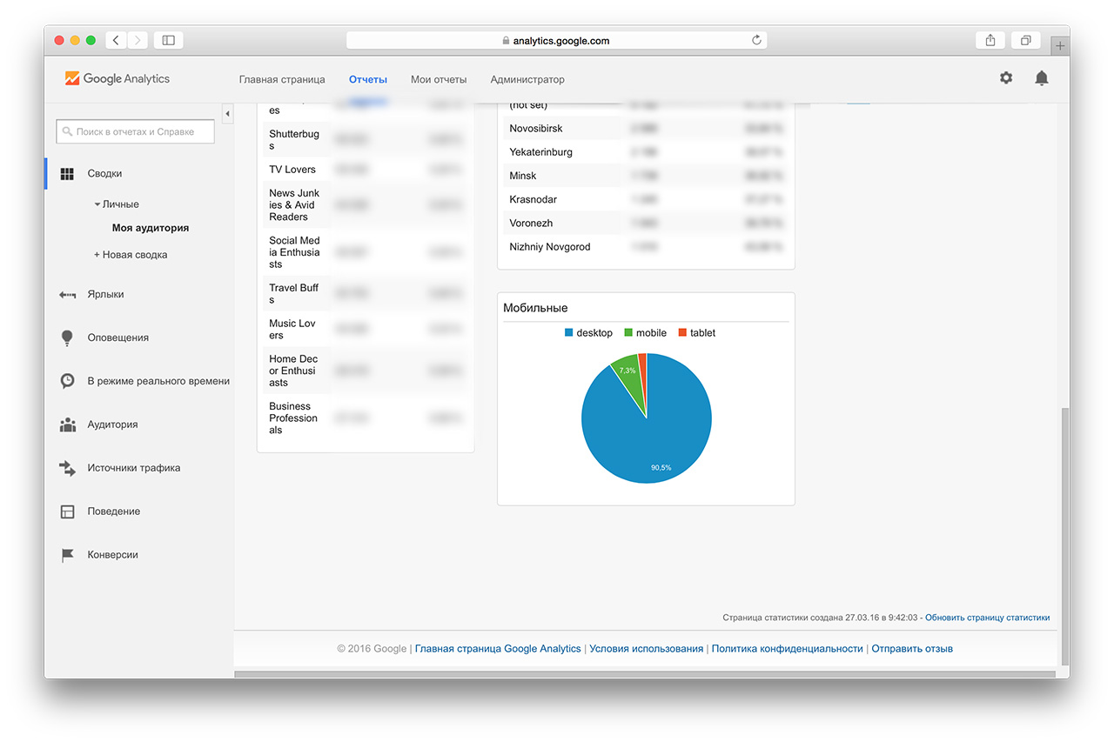The image size is (1114, 742).
Task: Collapse the Личные tree section
Action: pyautogui.click(x=116, y=204)
